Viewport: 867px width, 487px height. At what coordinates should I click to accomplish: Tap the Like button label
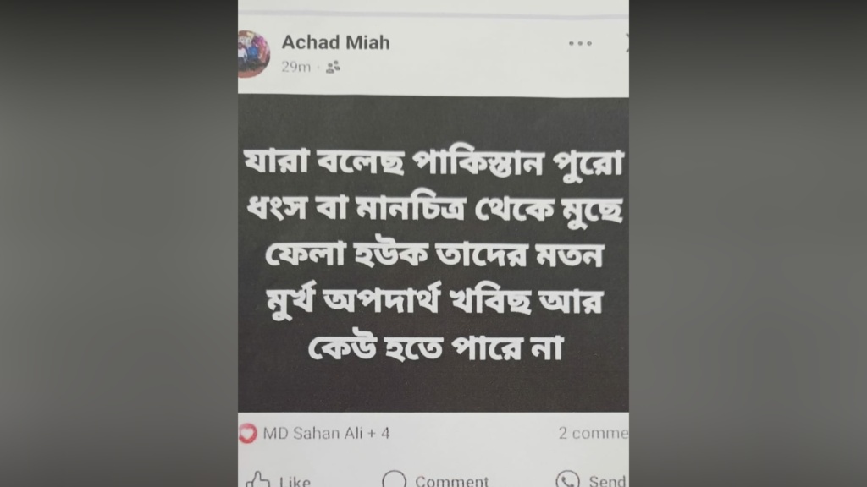pos(295,481)
